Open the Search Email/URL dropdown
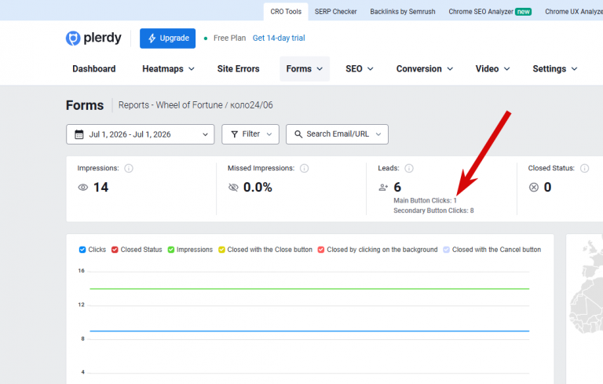Image resolution: width=603 pixels, height=384 pixels. tap(338, 134)
